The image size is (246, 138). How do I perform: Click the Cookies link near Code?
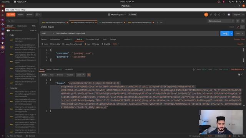[237, 39]
